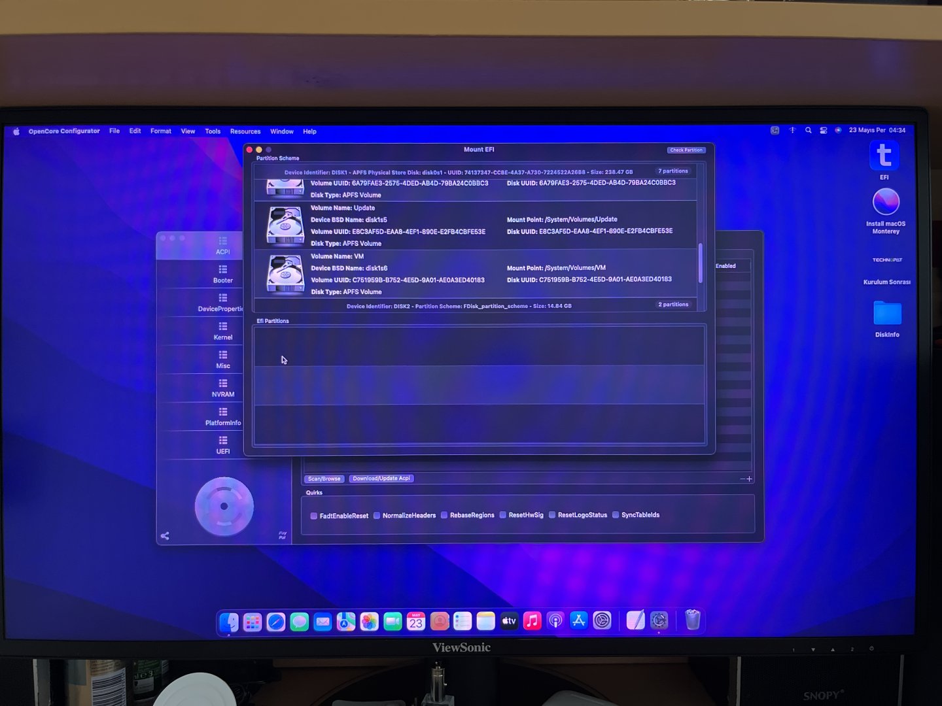Open the Booter section in the sidebar
This screenshot has height=706, width=942.
tap(223, 275)
